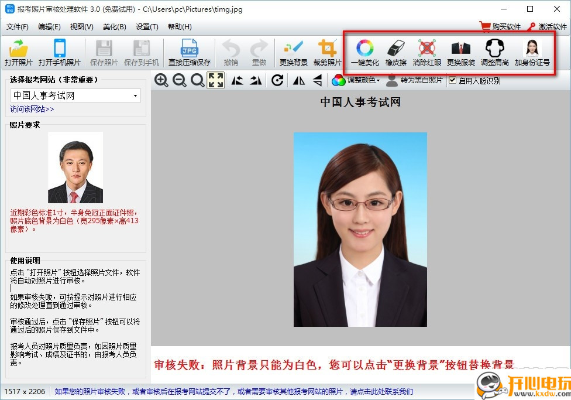Click the 直接压缩保存 JPG icon
Screen dimensions: 571x400
click(190, 48)
